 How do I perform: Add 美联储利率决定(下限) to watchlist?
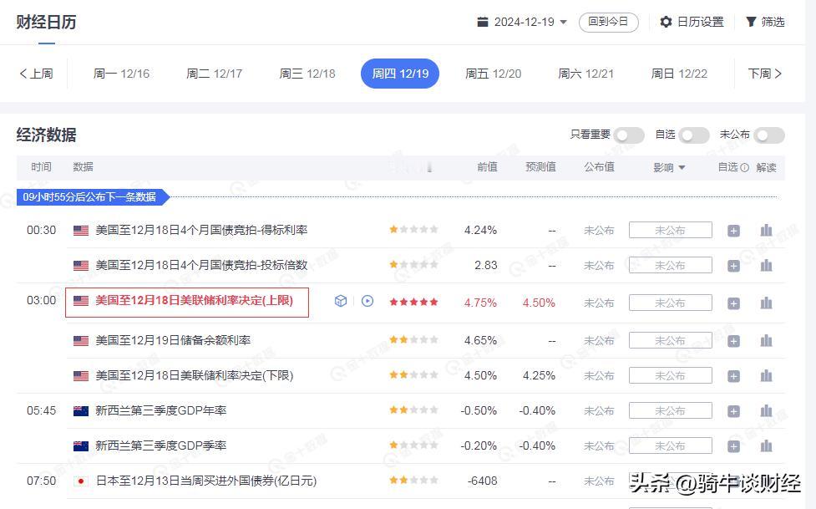coord(733,375)
